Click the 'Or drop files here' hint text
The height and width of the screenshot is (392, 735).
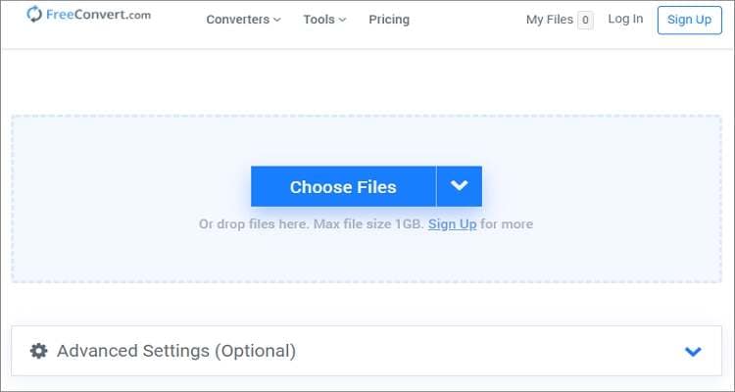255,224
